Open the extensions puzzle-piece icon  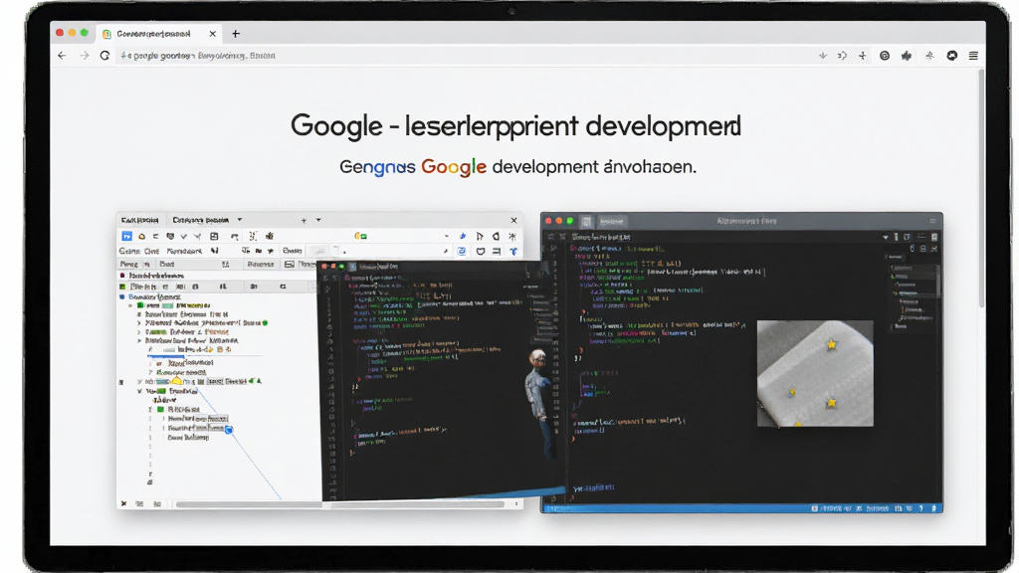pos(907,56)
